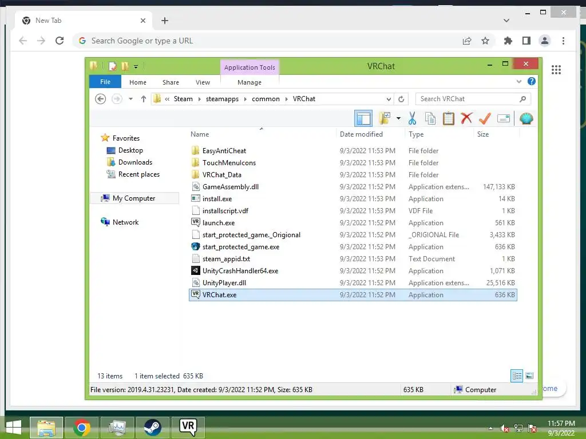Screen dimensions: 586x439
Task: Show hidden tray icons arrow
Action: 490,429
